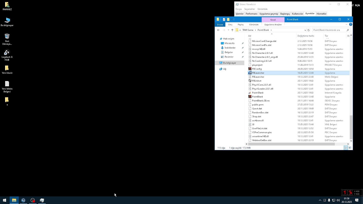
Task: Open the address bar history dropdown
Action: click(x=305, y=30)
